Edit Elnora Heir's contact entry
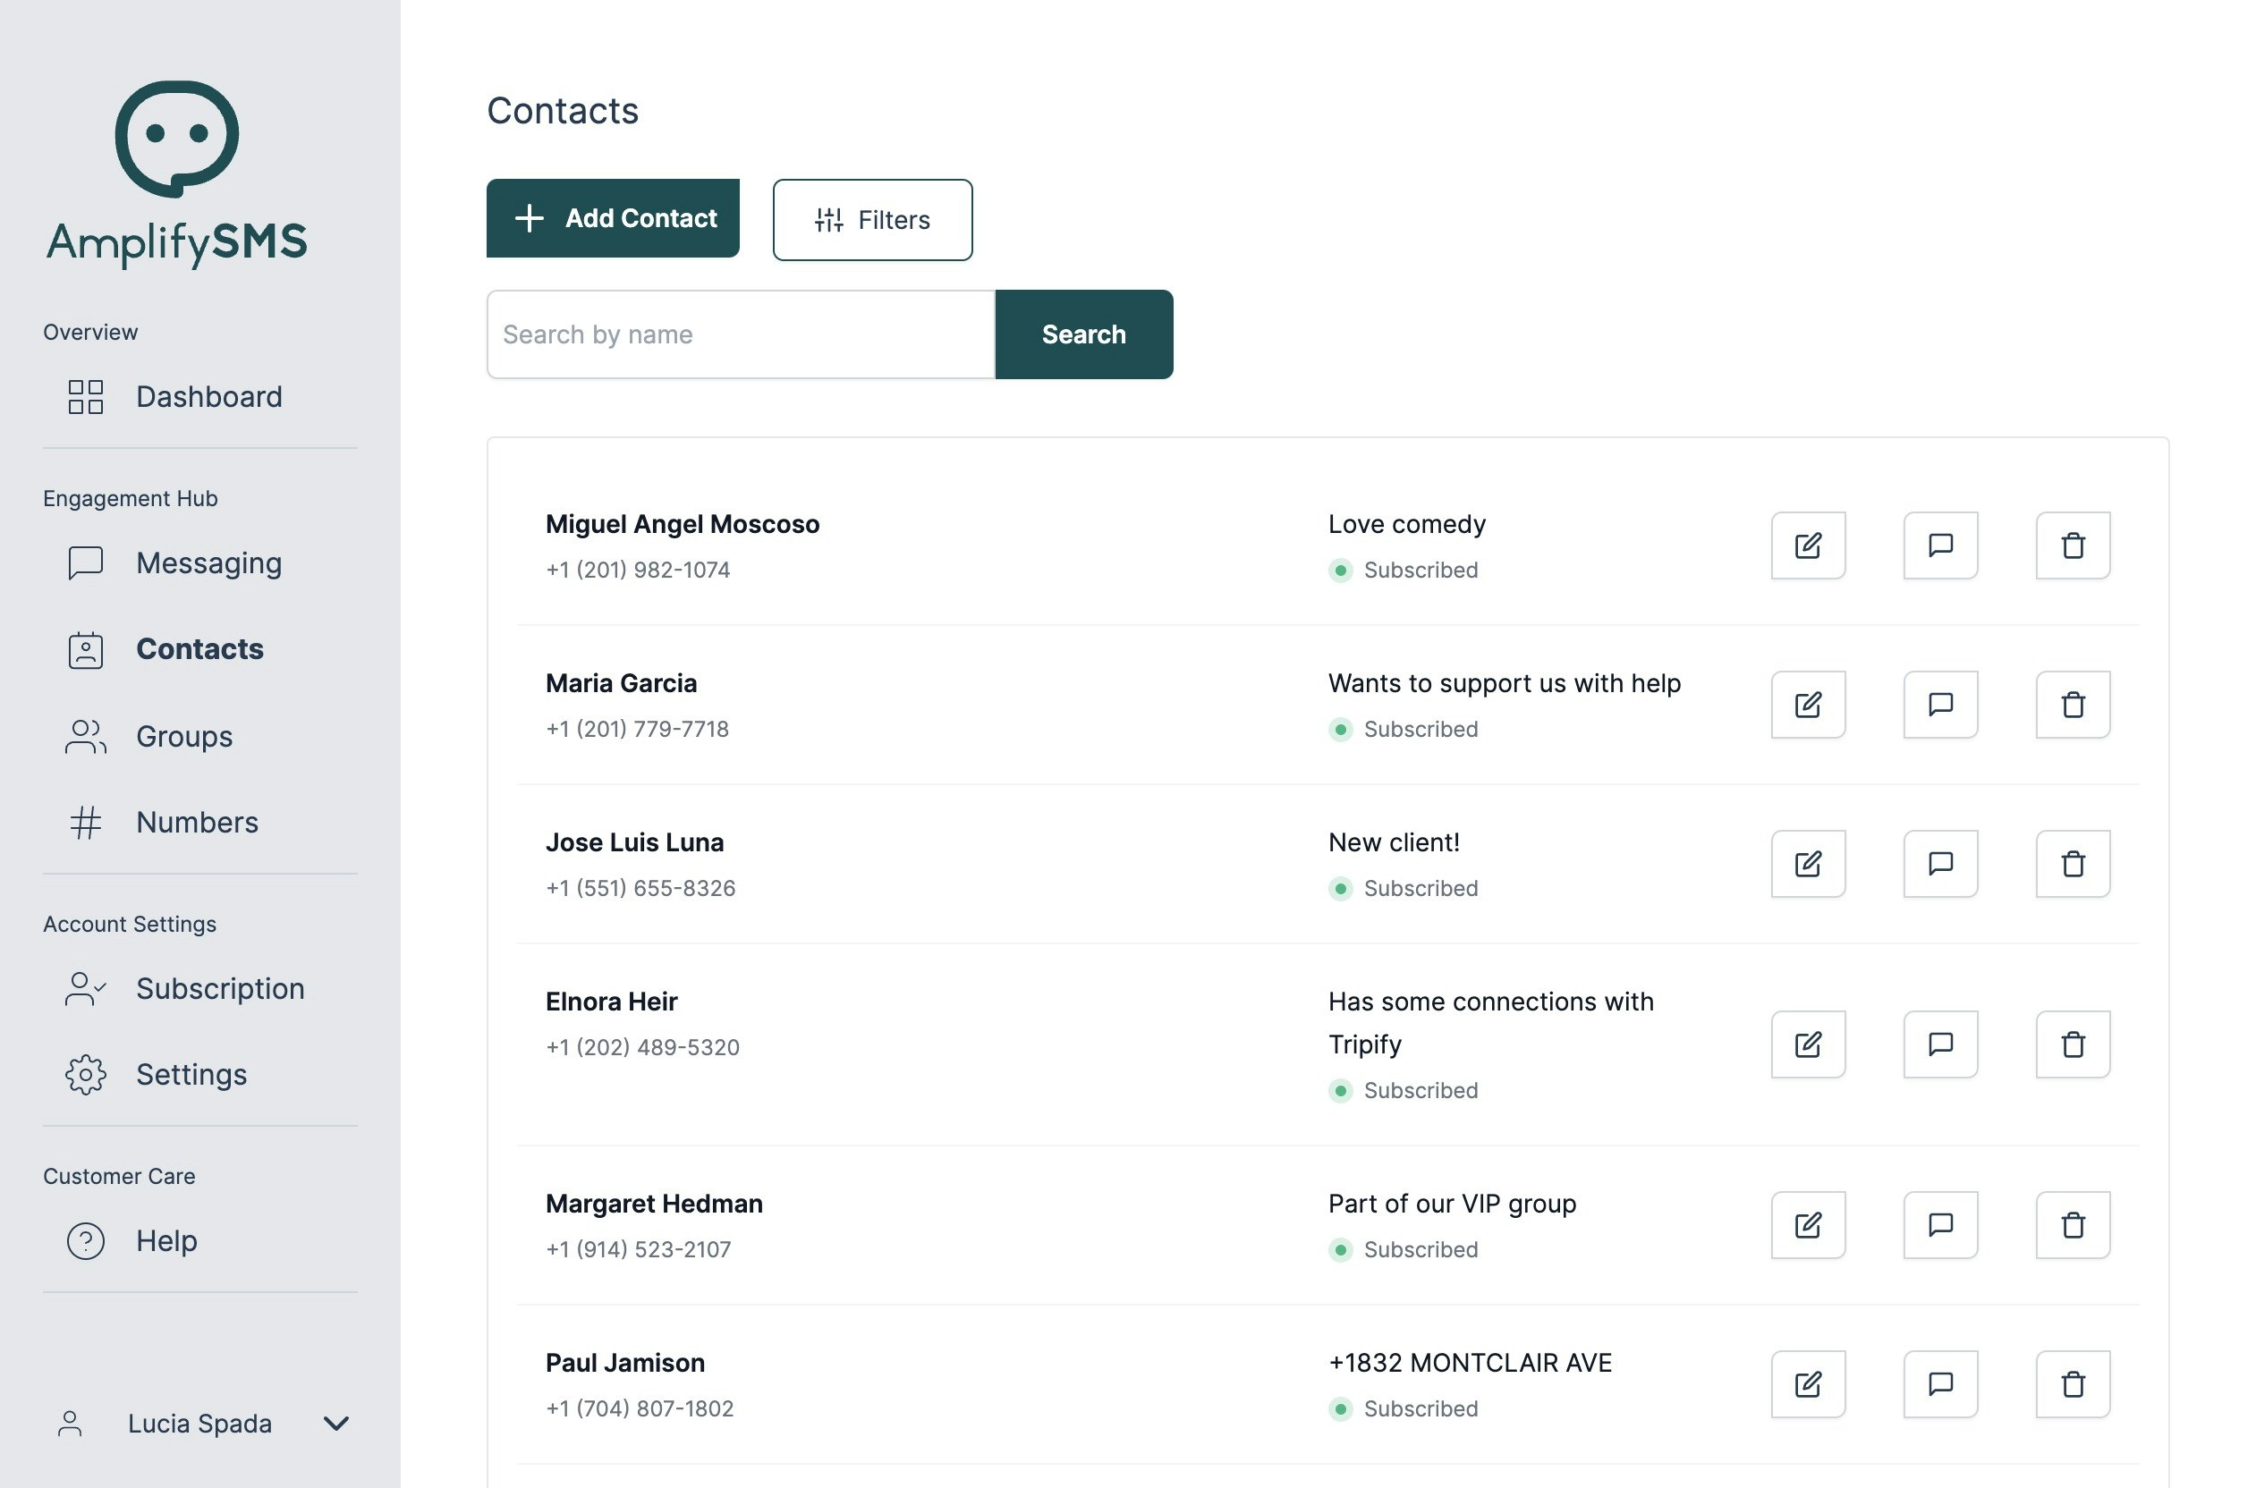2256x1488 pixels. 1807,1044
